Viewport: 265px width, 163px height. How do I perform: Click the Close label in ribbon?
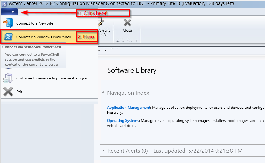127,31
